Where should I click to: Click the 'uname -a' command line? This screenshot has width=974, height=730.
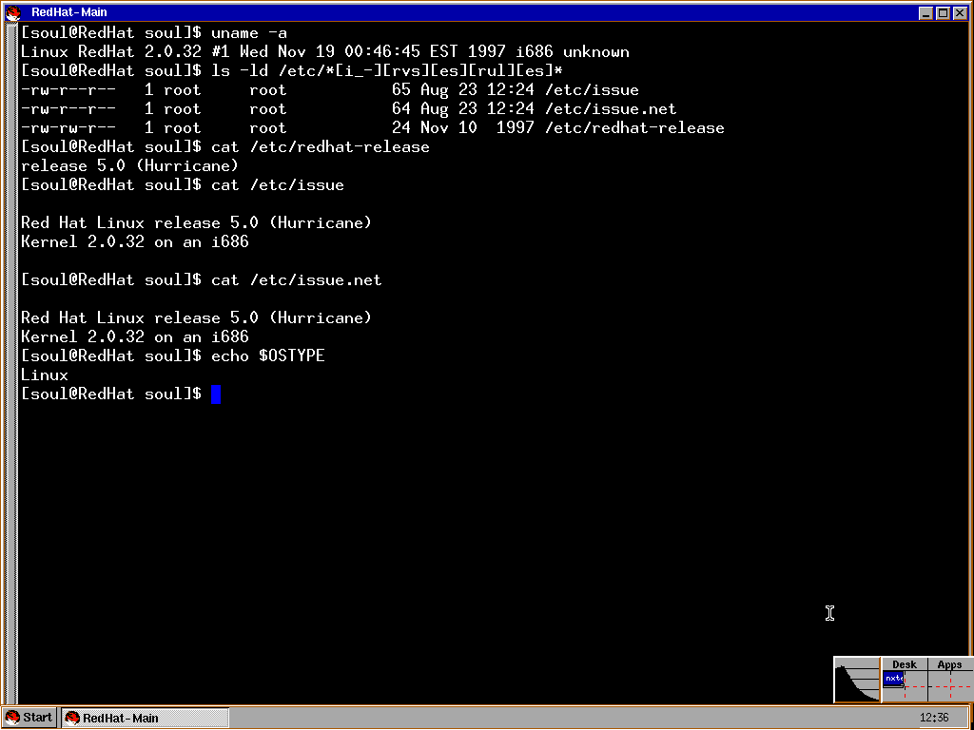(154, 33)
